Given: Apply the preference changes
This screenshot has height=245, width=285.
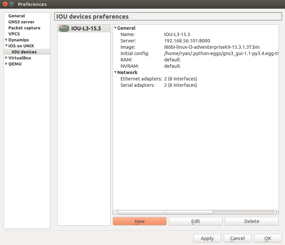Looking at the screenshot, I should click(x=207, y=238).
